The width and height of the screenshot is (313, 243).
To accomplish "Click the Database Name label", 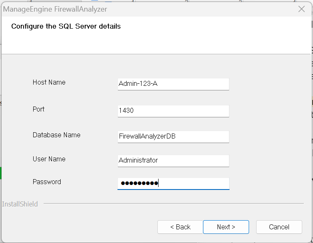I will [x=56, y=135].
